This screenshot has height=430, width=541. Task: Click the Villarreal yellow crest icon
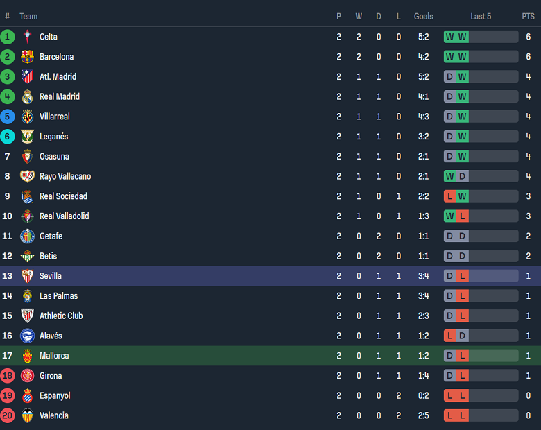pyautogui.click(x=27, y=117)
